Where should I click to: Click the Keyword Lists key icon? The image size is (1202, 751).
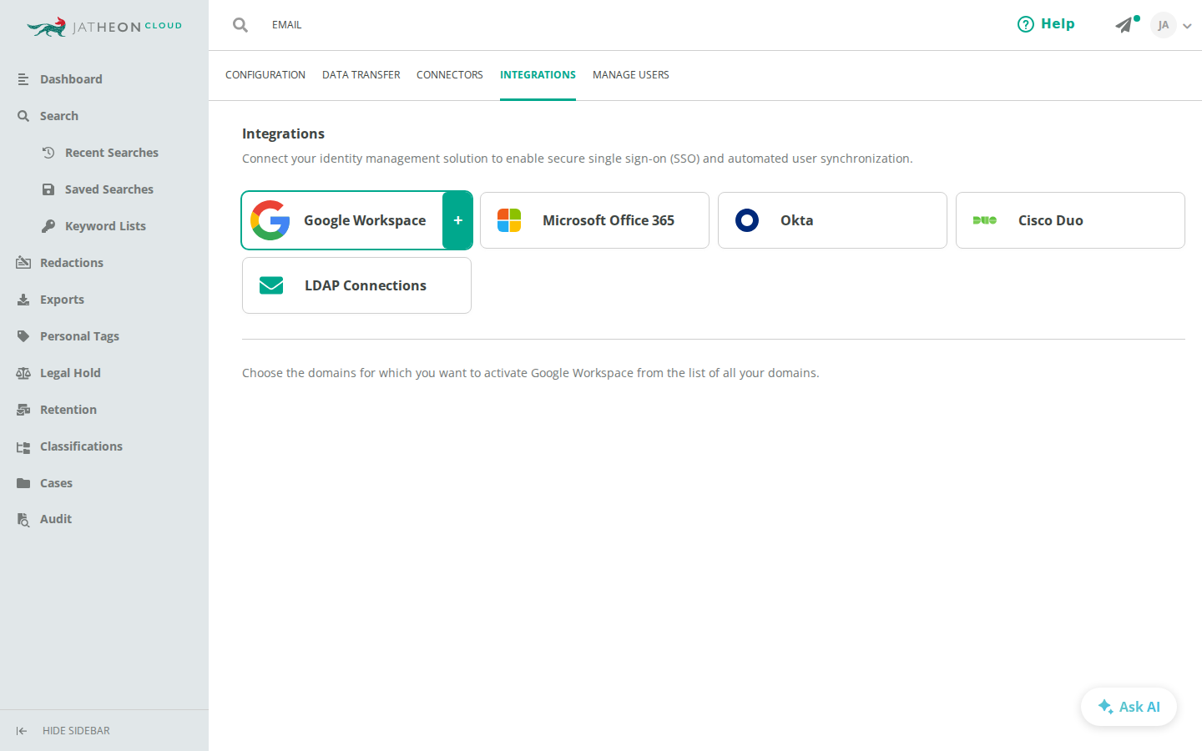coord(48,226)
